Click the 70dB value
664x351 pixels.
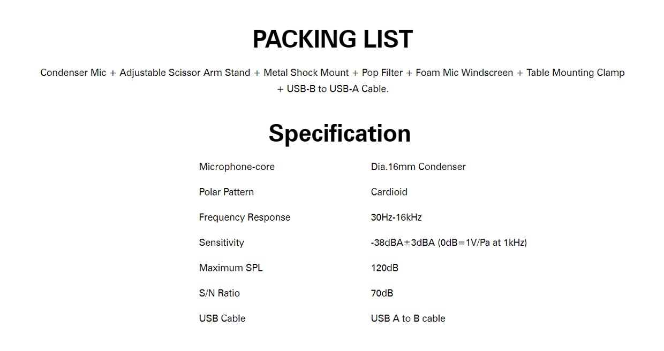[x=382, y=293]
